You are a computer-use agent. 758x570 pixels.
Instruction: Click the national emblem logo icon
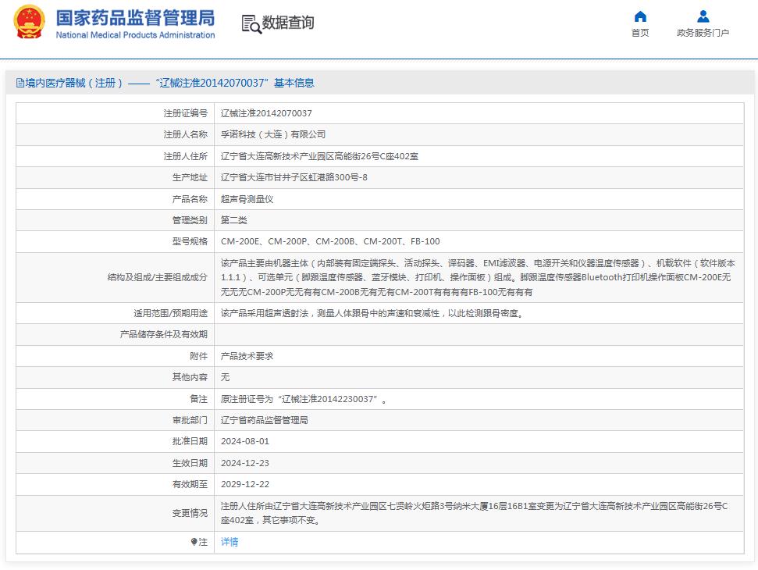pos(30,23)
